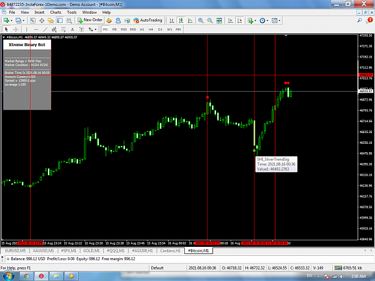Select the trendline drawing tool
The image size is (375, 281).
tap(45, 29)
